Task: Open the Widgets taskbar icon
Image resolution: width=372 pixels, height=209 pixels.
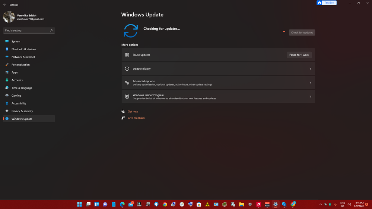Action: (x=96, y=204)
